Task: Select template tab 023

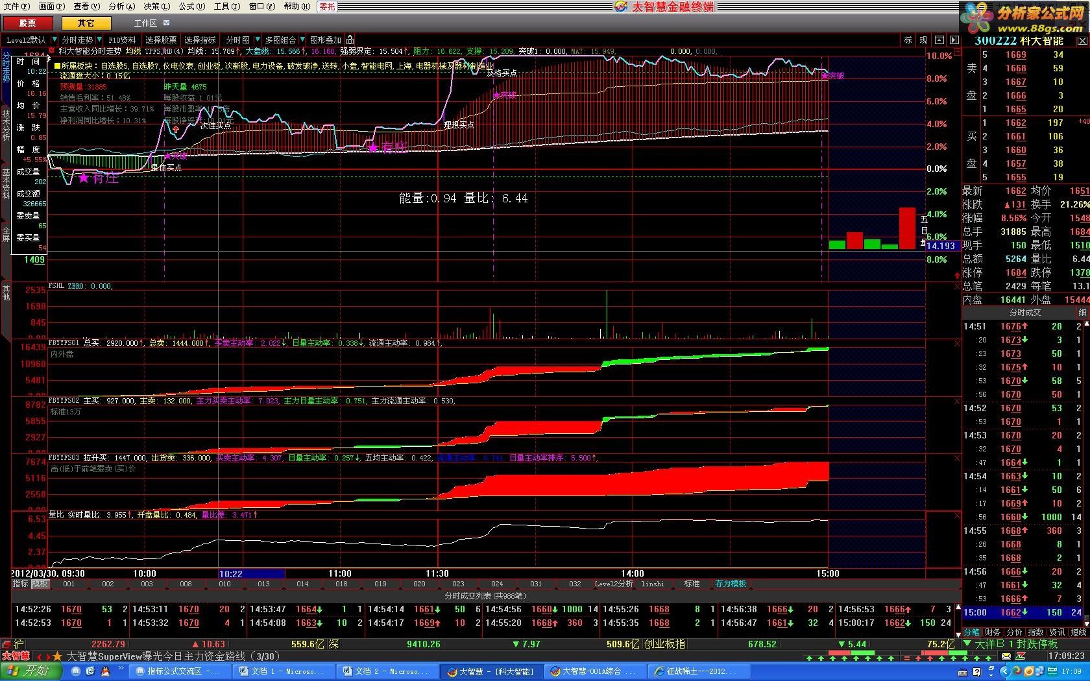Action: (x=458, y=584)
